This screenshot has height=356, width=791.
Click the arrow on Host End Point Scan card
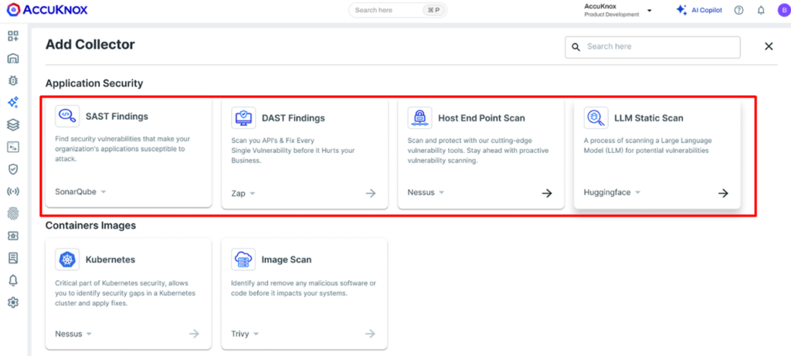(547, 193)
